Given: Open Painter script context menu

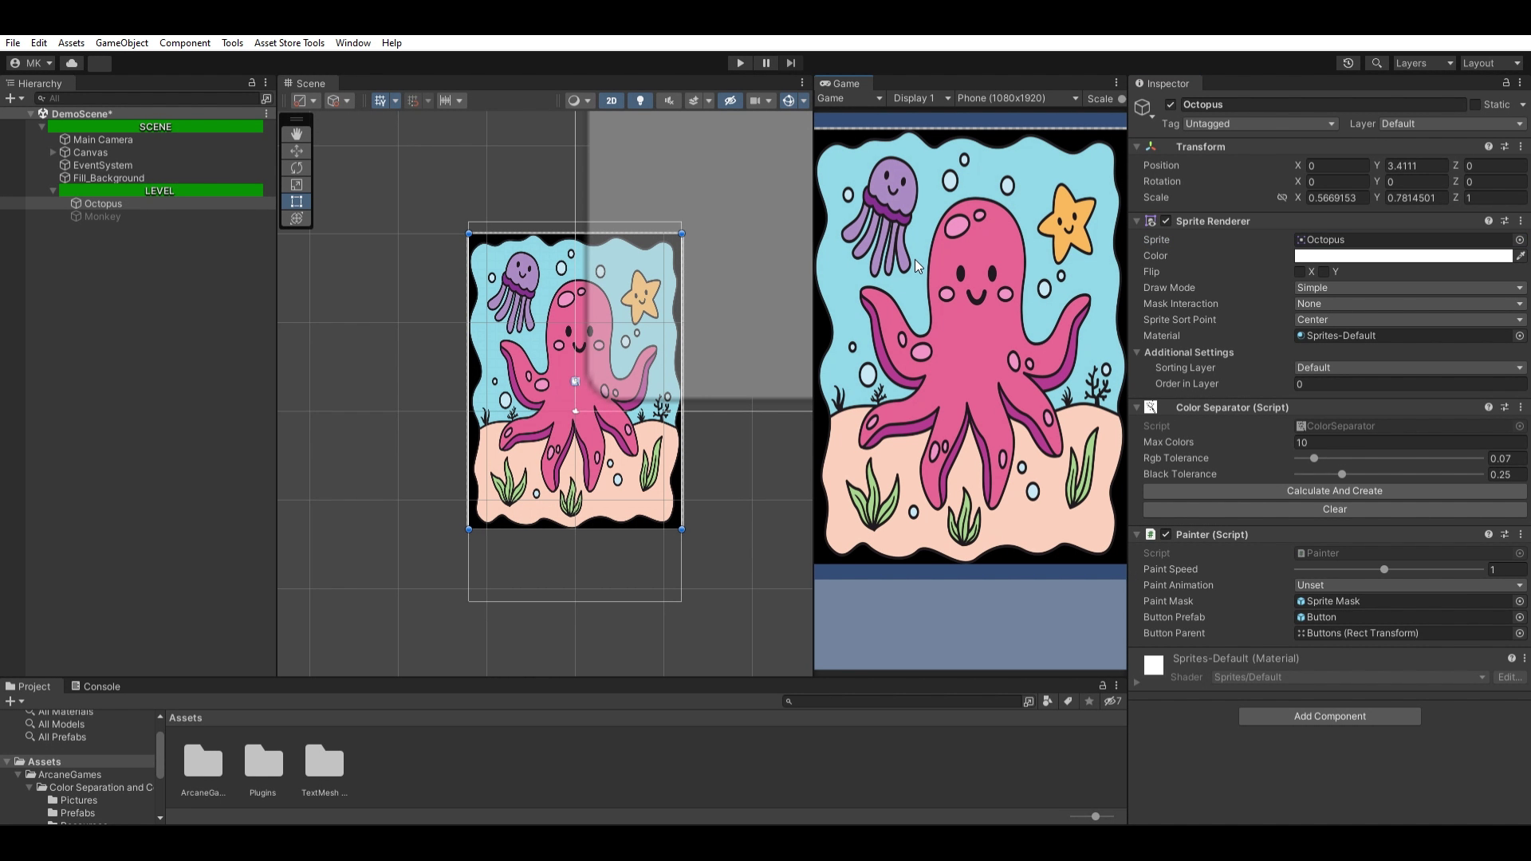Looking at the screenshot, I should coord(1521,534).
